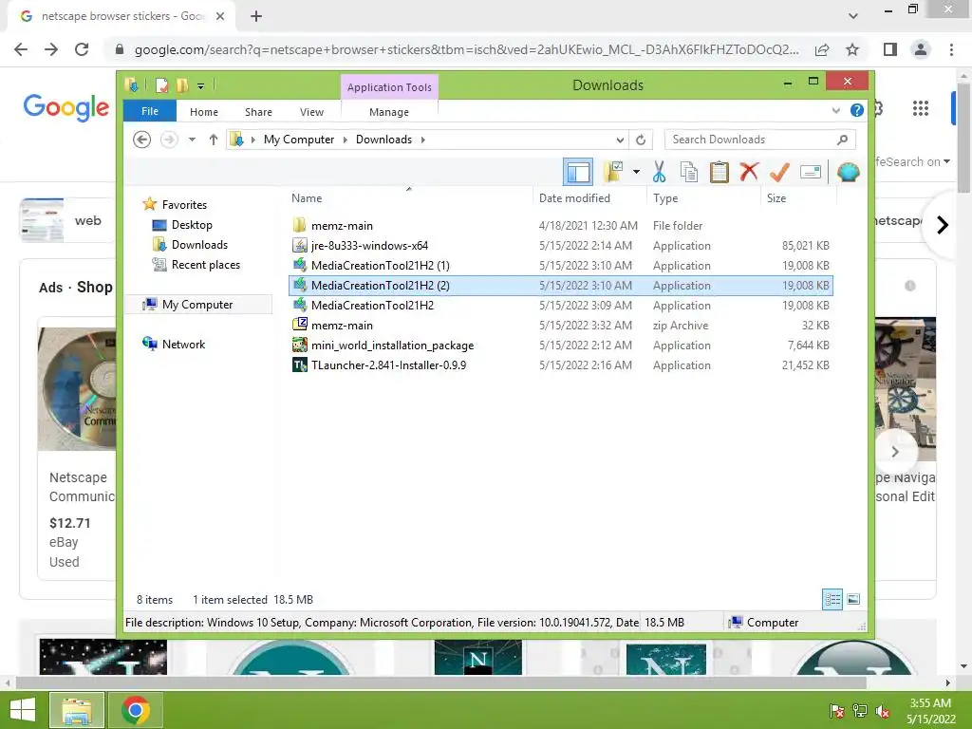The image size is (972, 729).
Task: Open the Customize Quick Access Toolbar dropdown
Action: click(x=201, y=86)
